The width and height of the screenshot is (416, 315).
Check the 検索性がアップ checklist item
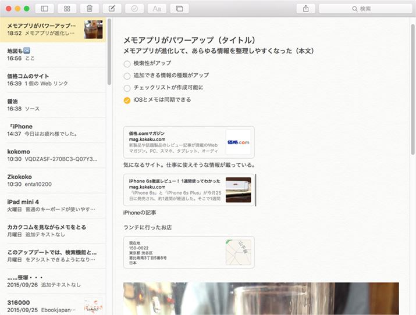coord(127,63)
